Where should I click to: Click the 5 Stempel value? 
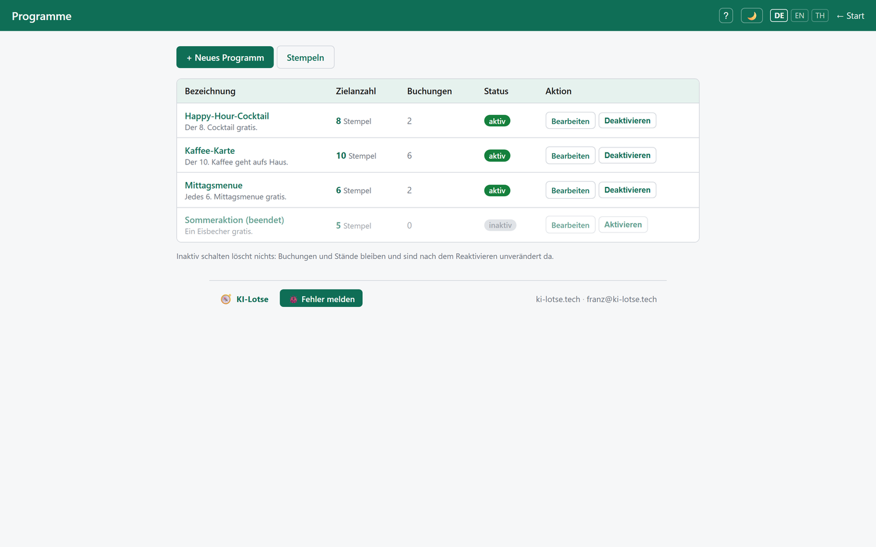tap(354, 226)
